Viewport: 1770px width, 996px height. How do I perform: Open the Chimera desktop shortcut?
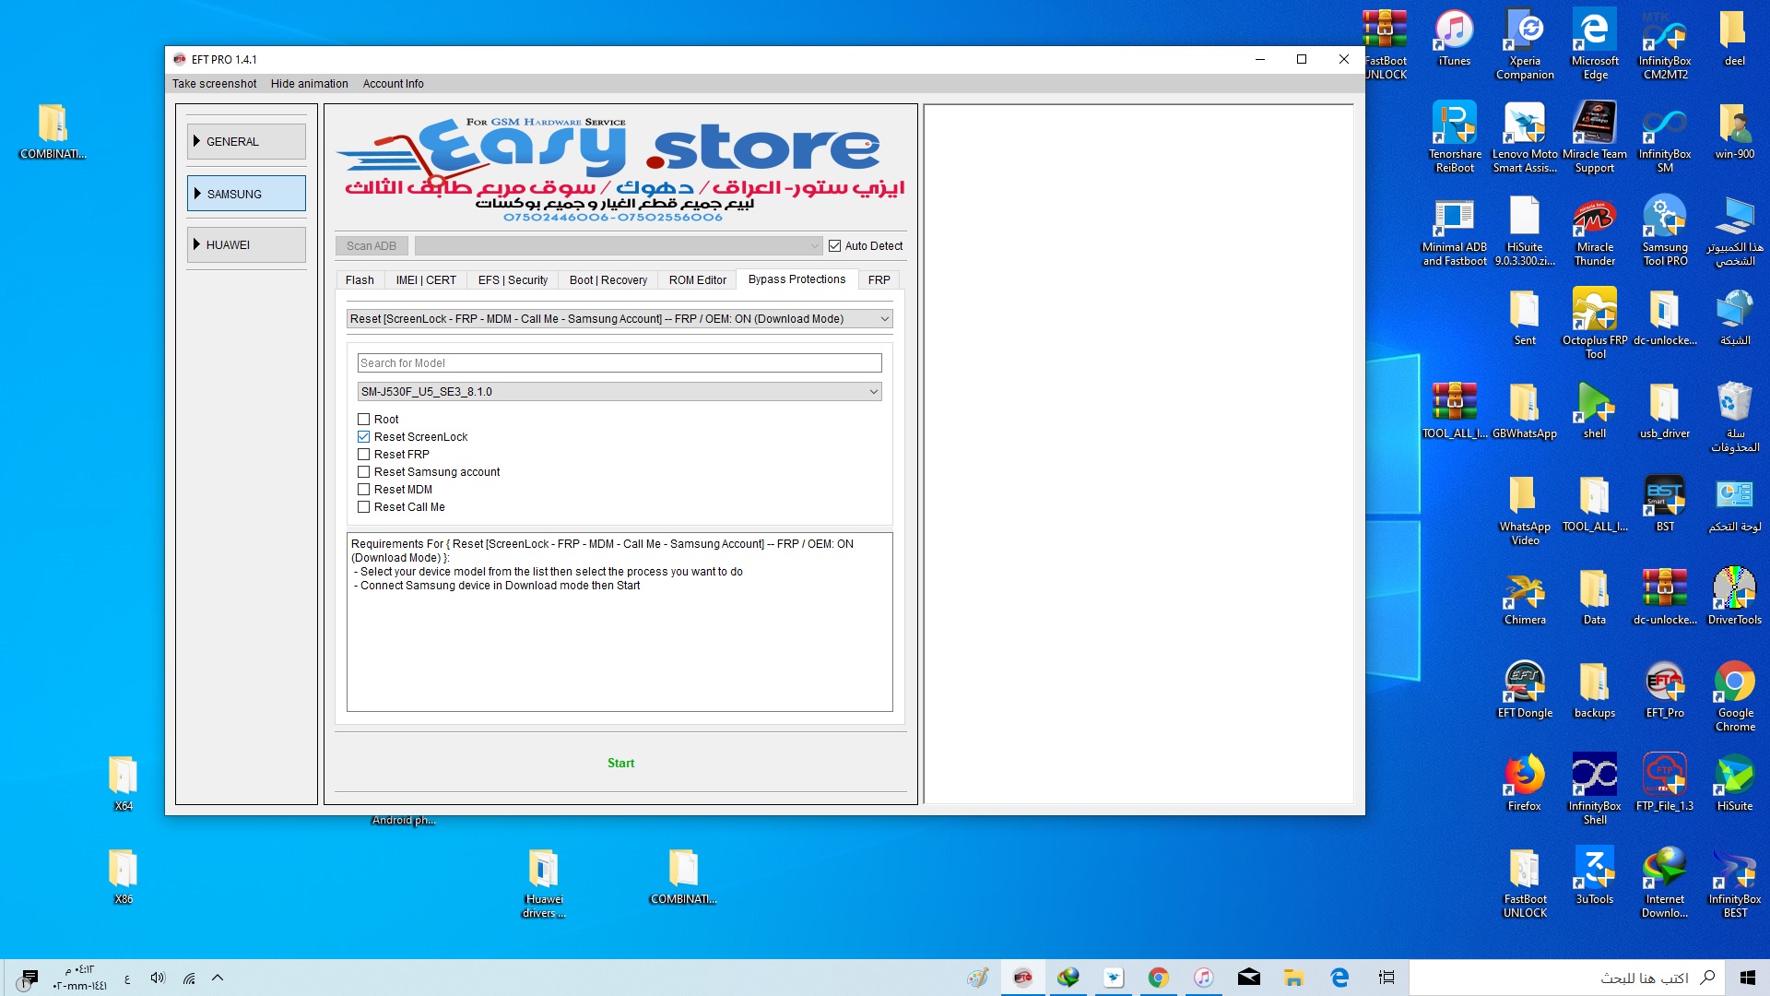tap(1525, 597)
